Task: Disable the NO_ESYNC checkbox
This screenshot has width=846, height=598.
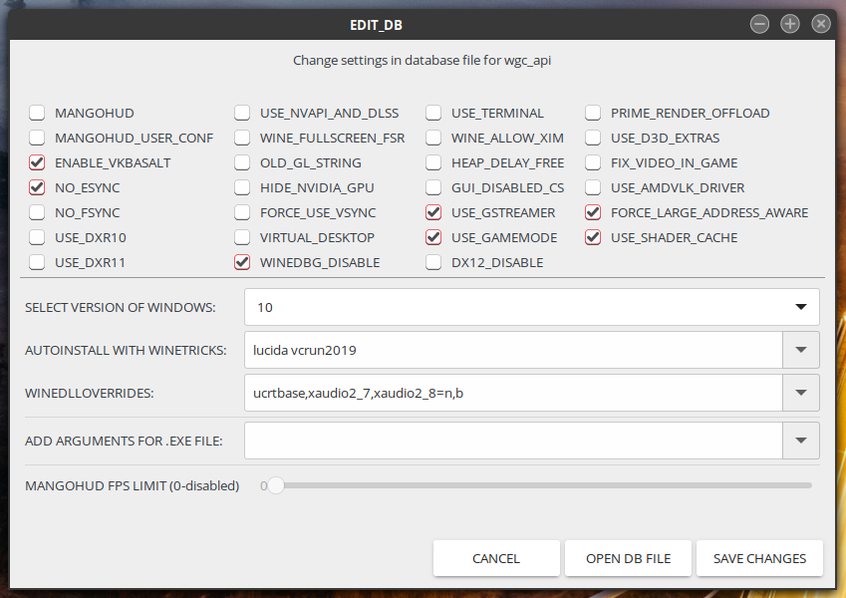Action: (37, 188)
